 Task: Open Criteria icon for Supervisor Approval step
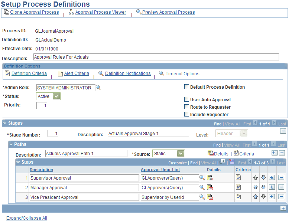pos(238,177)
